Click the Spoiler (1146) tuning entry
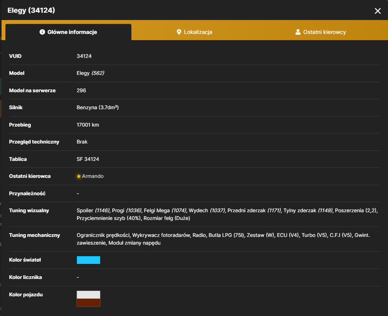388x316 pixels. (x=93, y=211)
